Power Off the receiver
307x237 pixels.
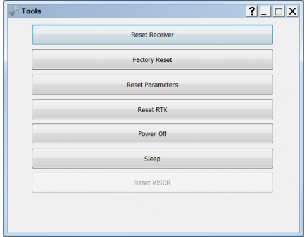tap(153, 133)
